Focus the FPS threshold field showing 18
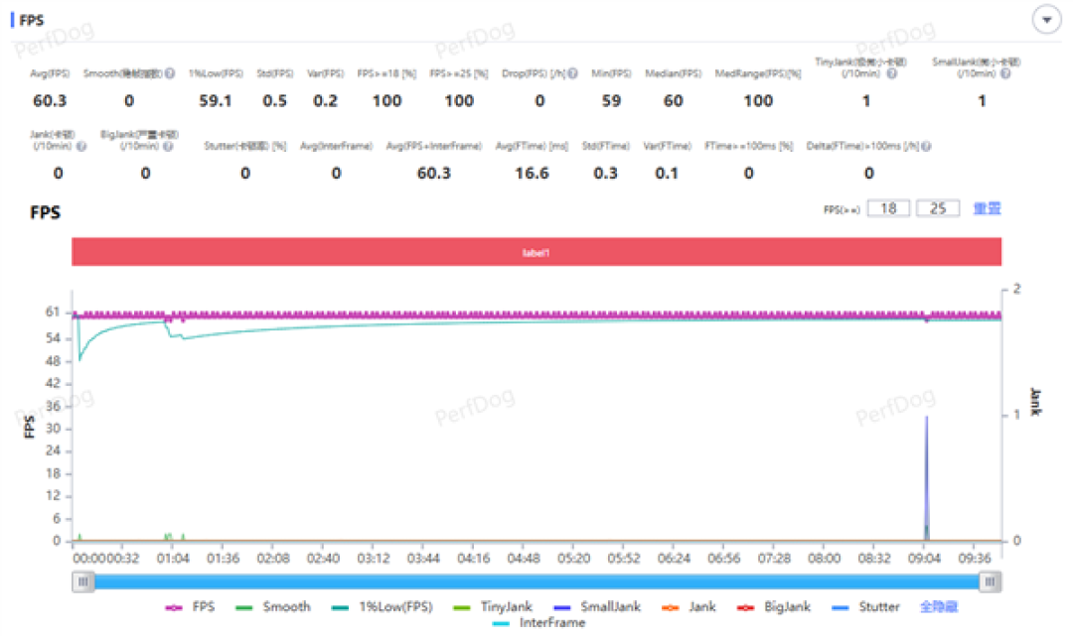Viewport: 1073px width, 636px height. pyautogui.click(x=888, y=208)
